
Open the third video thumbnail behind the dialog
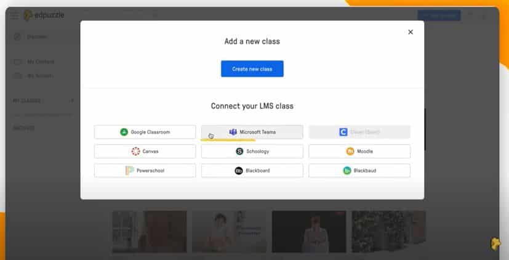point(309,232)
